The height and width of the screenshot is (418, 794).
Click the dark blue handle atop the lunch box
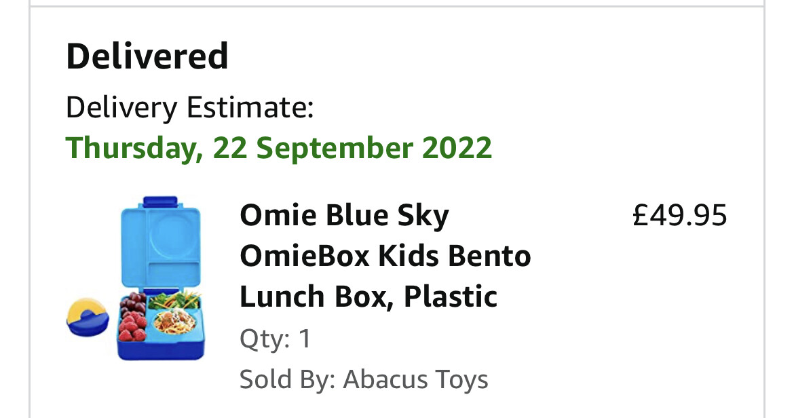coord(160,202)
